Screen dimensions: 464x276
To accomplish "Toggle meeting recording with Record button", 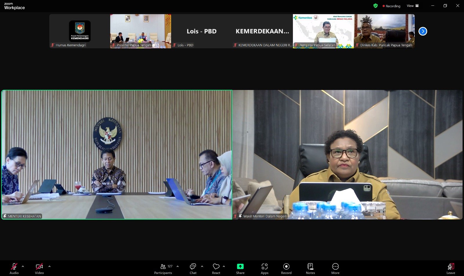I will click(x=286, y=268).
